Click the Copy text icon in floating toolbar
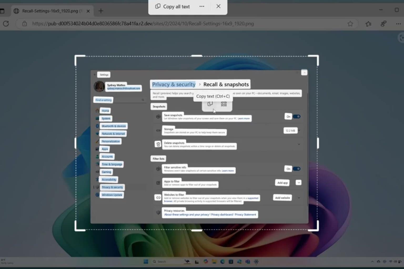Image resolution: width=404 pixels, height=269 pixels. click(x=210, y=104)
